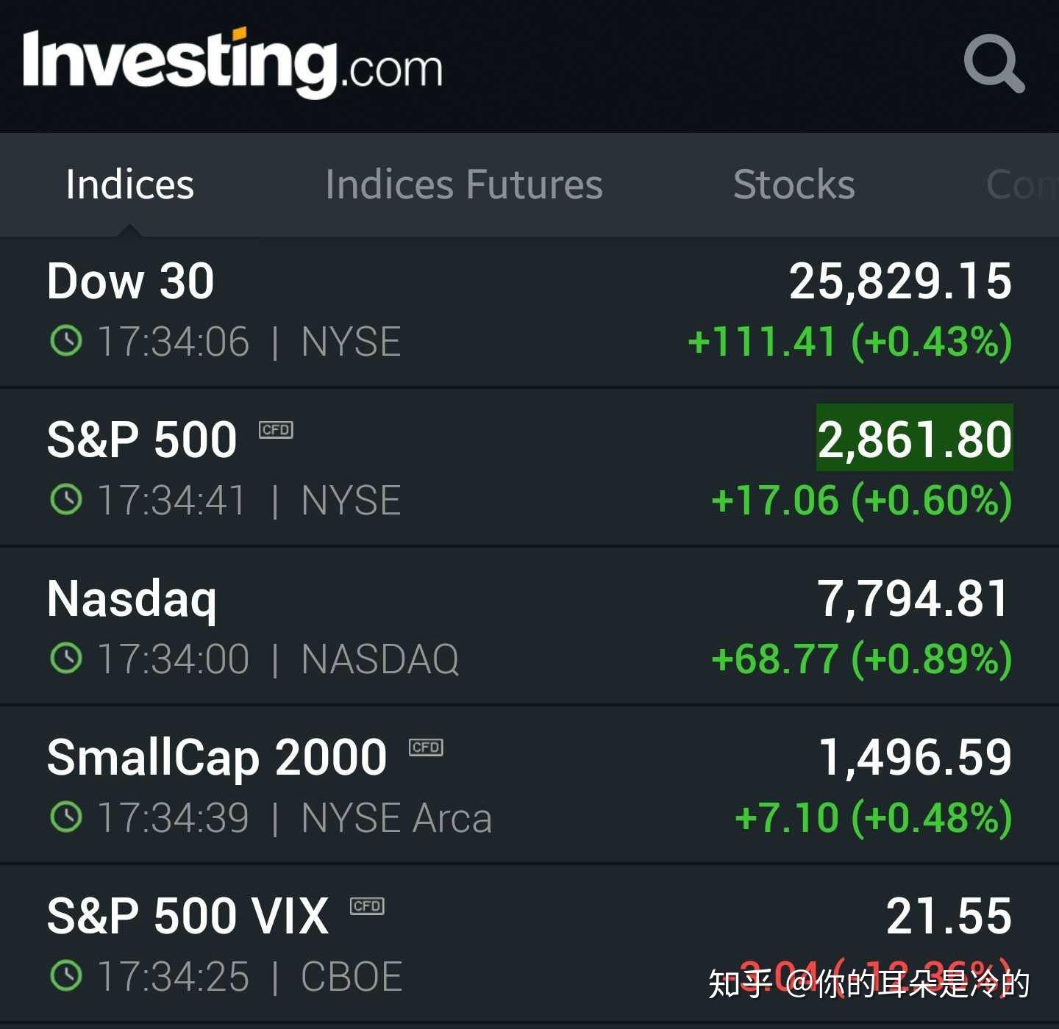Click the Dow 30 price 25,829.15

[x=900, y=281]
